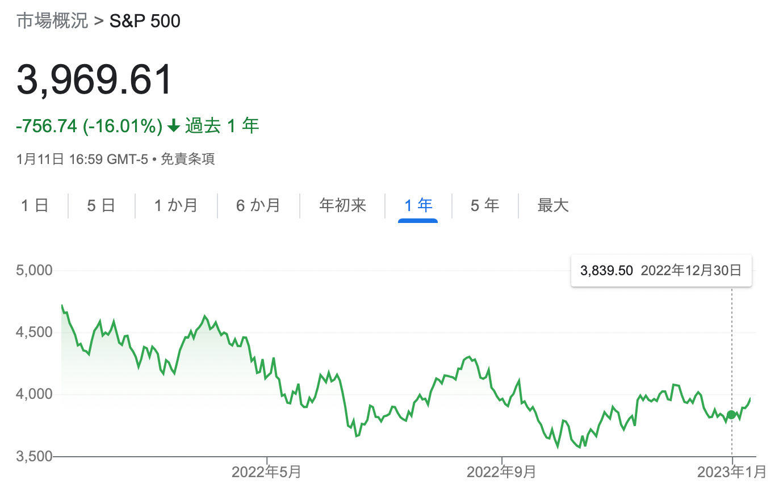Switch chart to 6 か月 range
This screenshot has width=779, height=497.
(x=258, y=205)
